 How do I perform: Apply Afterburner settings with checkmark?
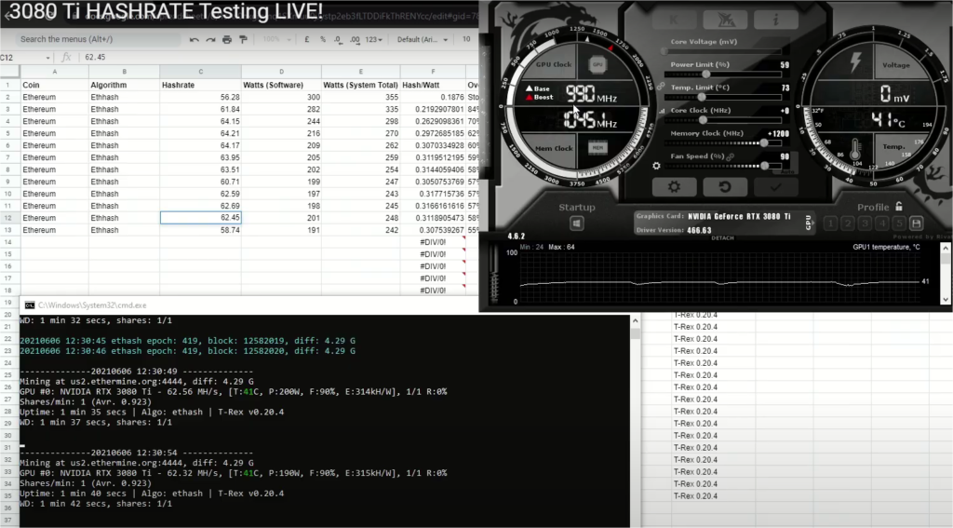pos(775,187)
